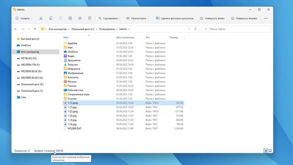This screenshot has width=293, height=165.
Task: Click the Copy icon in toolbar
Action: (51, 18)
